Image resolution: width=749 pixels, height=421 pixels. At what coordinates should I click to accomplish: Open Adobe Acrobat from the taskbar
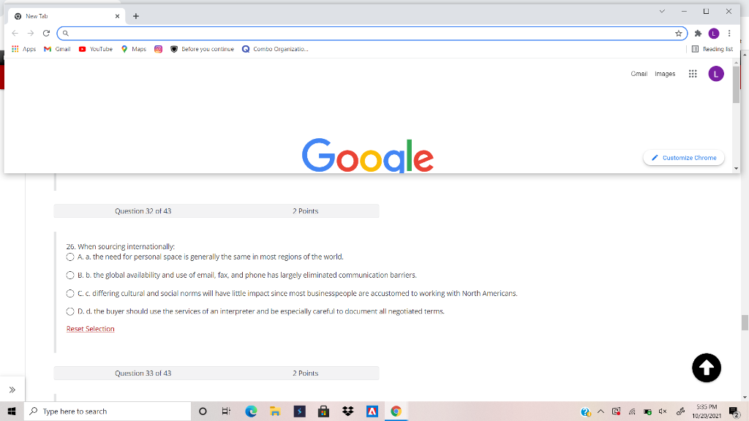[x=372, y=411]
